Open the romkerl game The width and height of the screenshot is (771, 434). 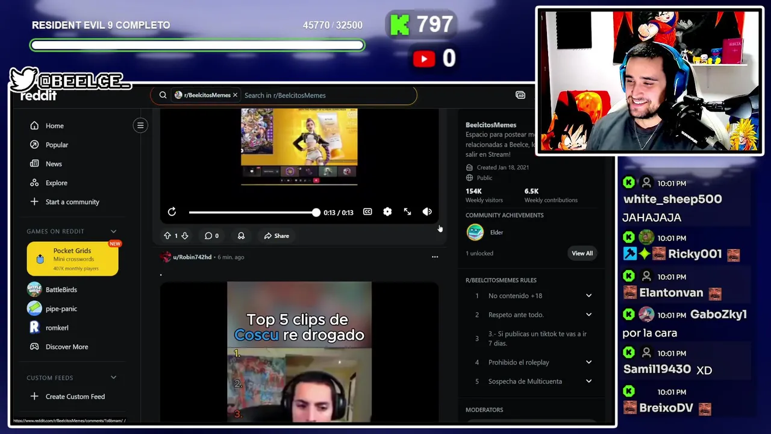57,328
